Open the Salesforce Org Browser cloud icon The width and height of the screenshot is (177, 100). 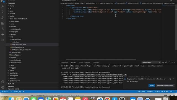pos(3,34)
